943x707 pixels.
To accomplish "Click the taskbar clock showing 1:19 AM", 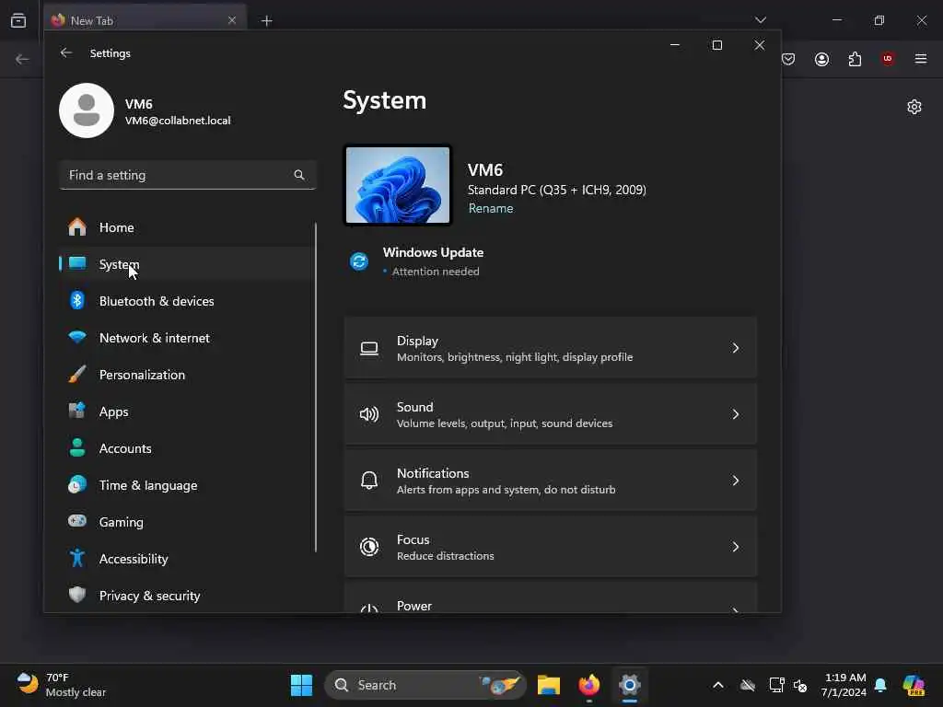I will 844,685.
